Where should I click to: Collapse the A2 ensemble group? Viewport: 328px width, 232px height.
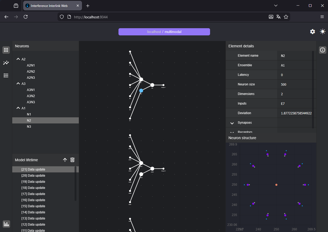tap(18, 59)
